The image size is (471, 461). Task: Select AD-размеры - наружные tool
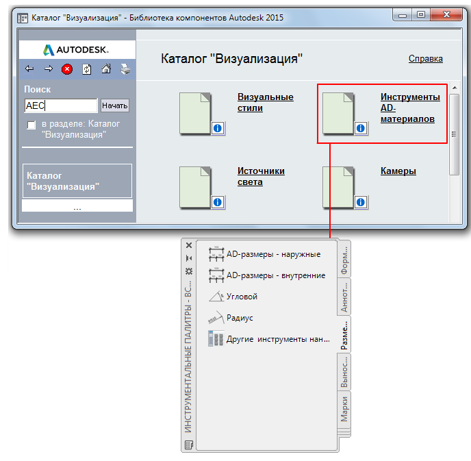tap(265, 254)
